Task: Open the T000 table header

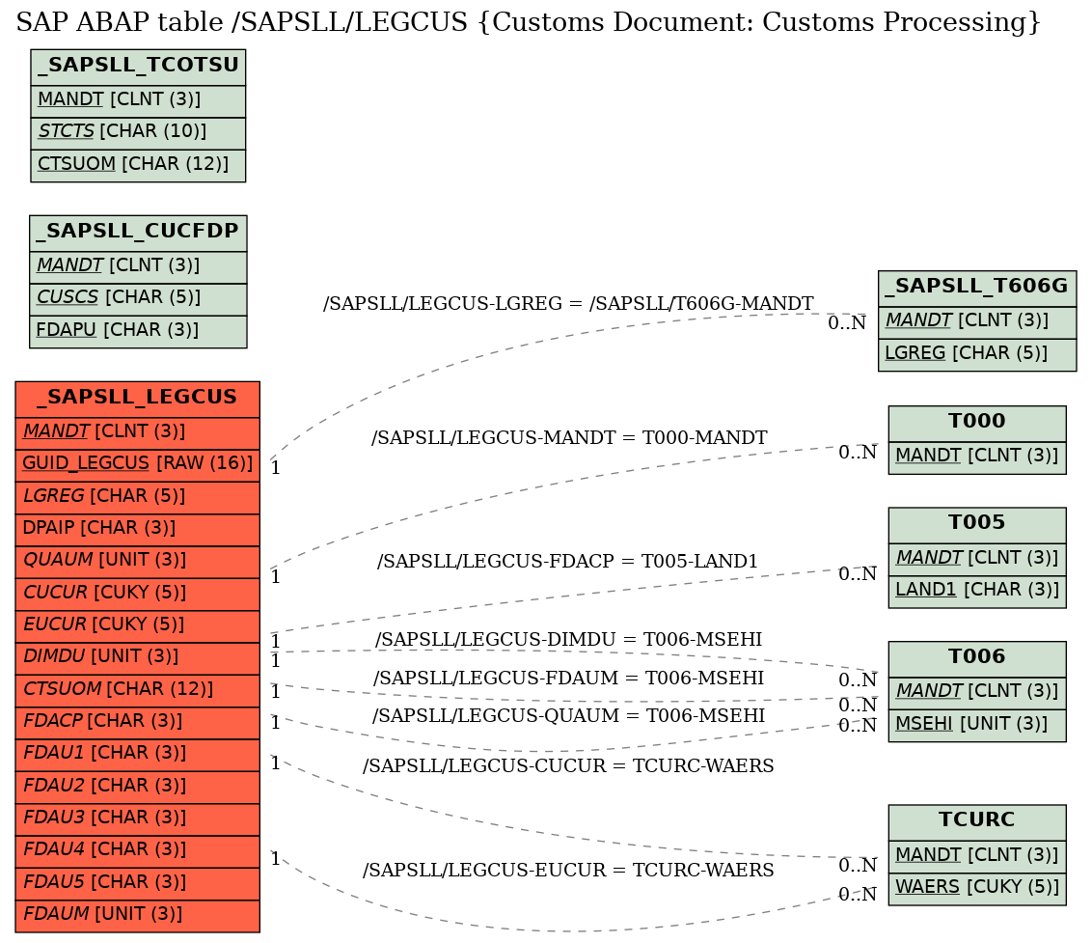Action: [977, 423]
